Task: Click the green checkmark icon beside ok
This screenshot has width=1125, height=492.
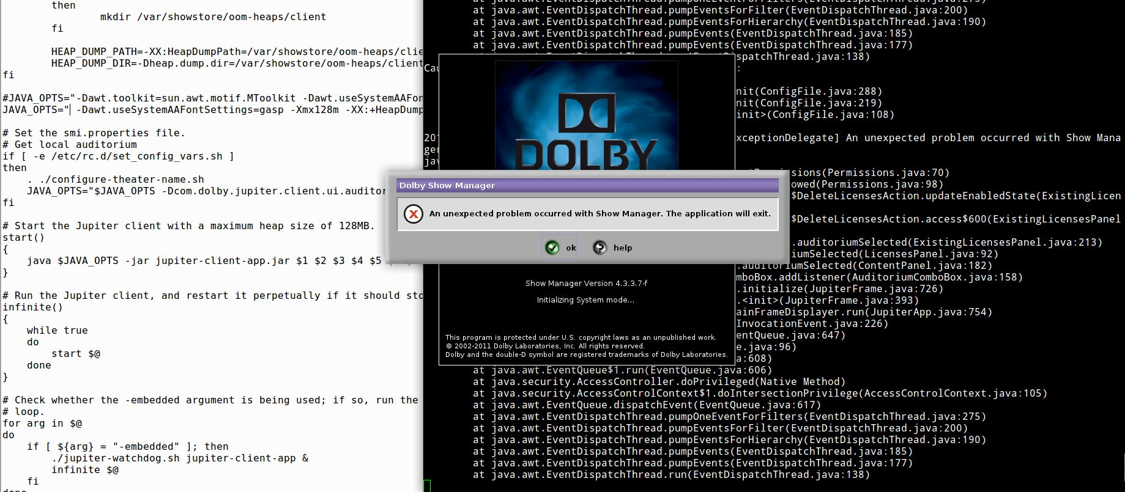Action: coord(552,248)
